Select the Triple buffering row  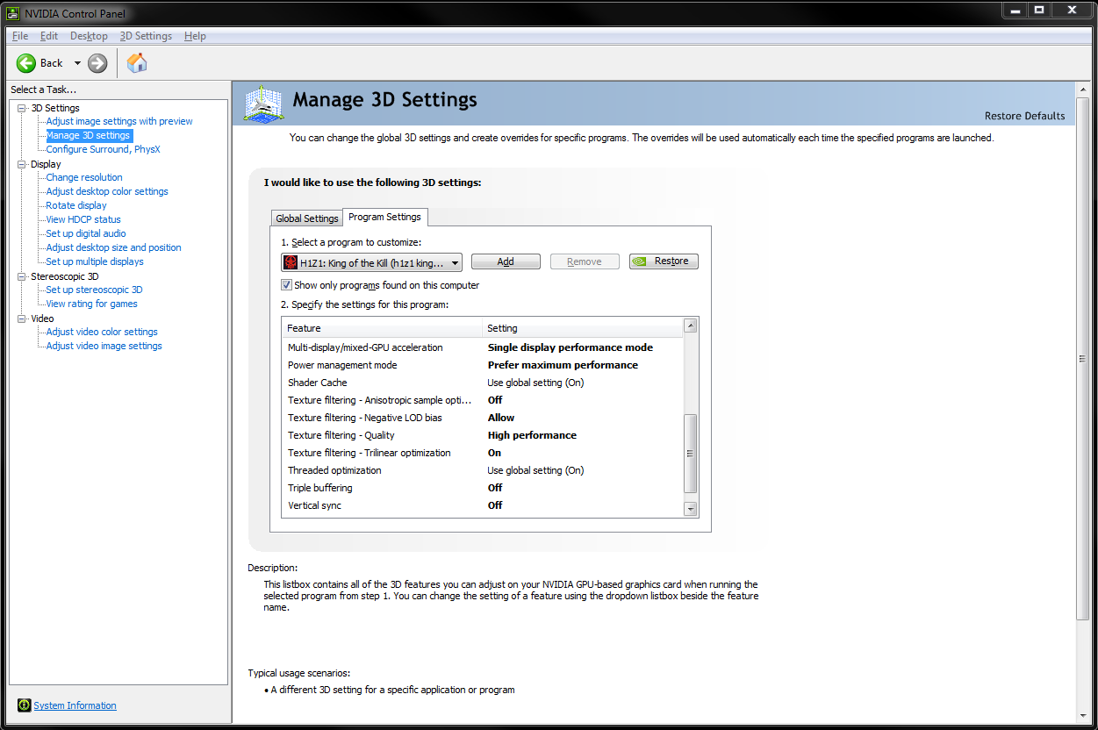[482, 488]
